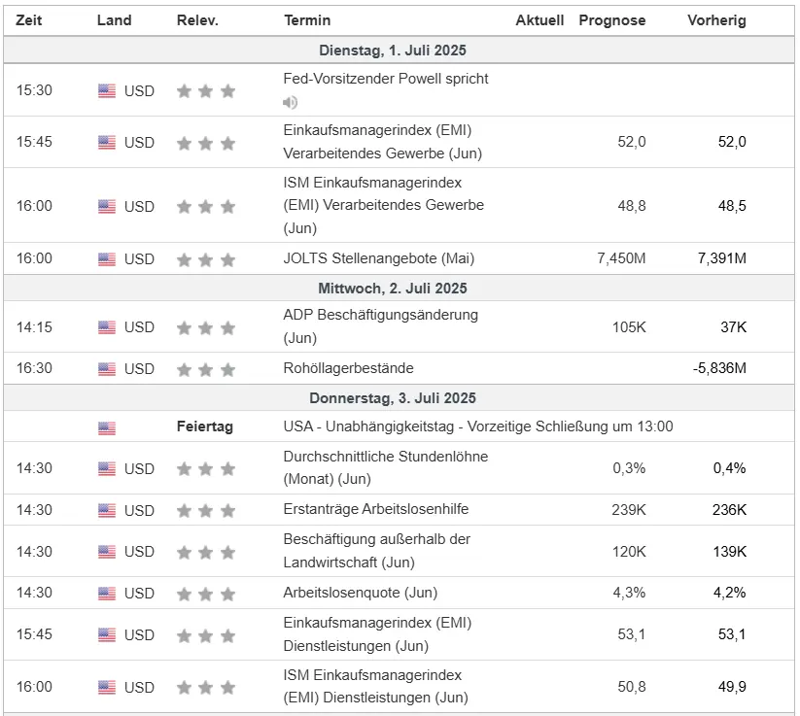Viewport: 800px width, 716px height.
Task: Click the relevance stars for Erstanträge Arbeitslosenhilfe
Action: tap(205, 511)
